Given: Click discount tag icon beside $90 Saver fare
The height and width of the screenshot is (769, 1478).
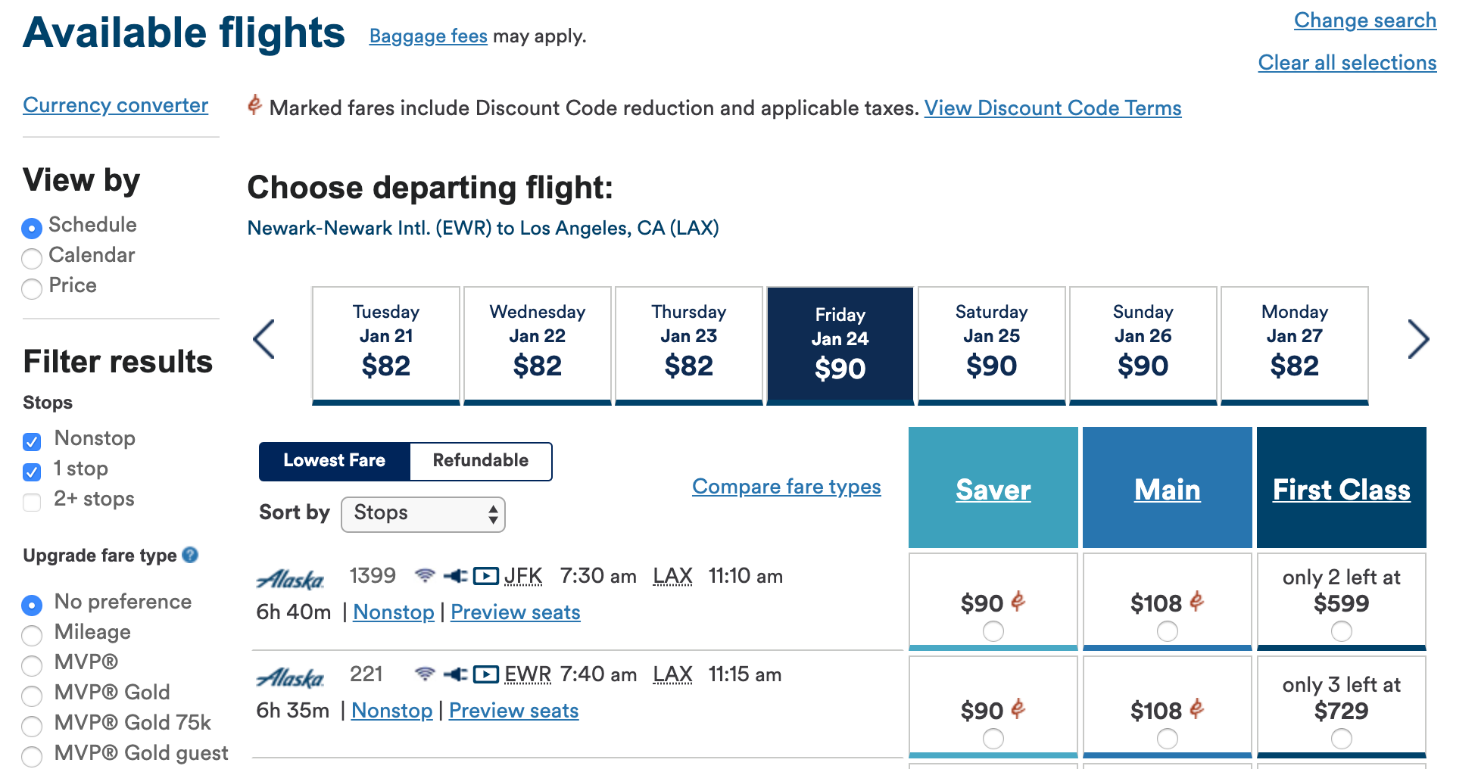Looking at the screenshot, I should [1018, 602].
